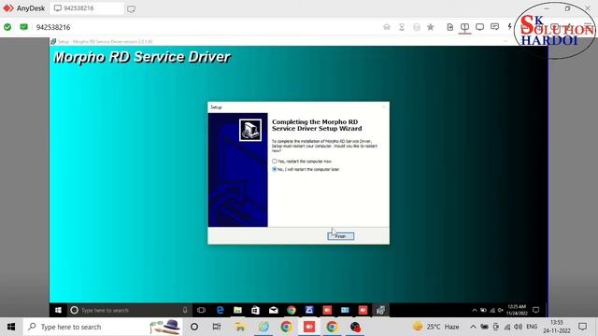This screenshot has height=336, width=598.
Task: Open the Mail app on the remote taskbar
Action: 274,310
